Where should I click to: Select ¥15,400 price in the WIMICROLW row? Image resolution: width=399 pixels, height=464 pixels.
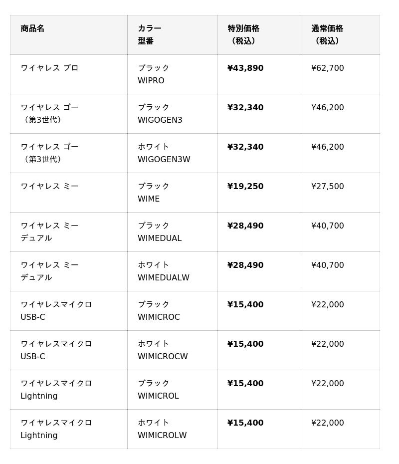pyautogui.click(x=245, y=423)
